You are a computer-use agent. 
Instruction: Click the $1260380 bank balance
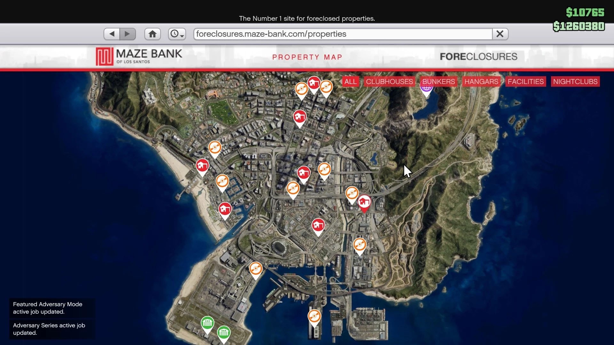(579, 26)
